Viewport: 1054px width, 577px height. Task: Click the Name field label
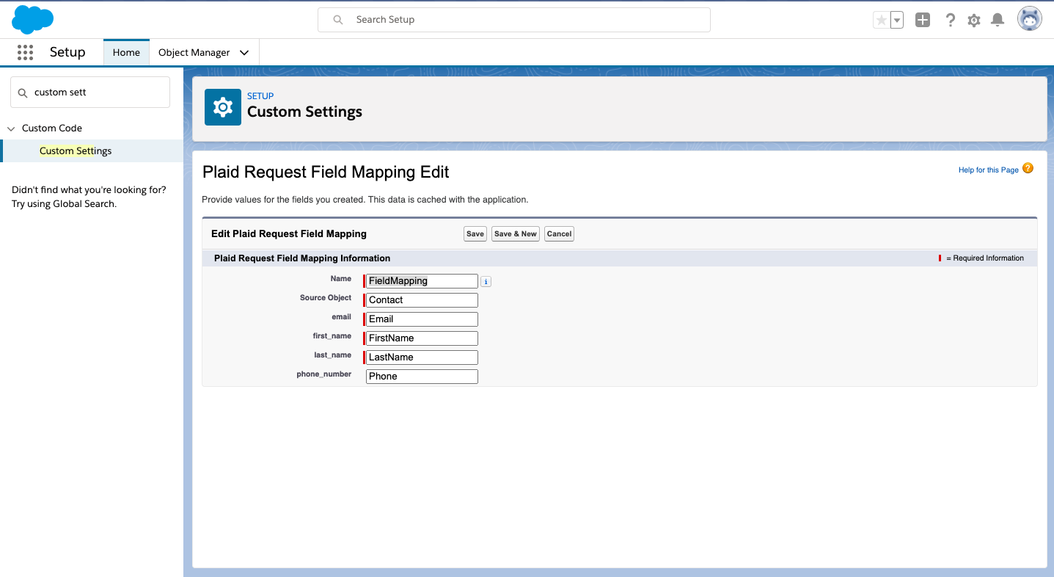coord(341,279)
